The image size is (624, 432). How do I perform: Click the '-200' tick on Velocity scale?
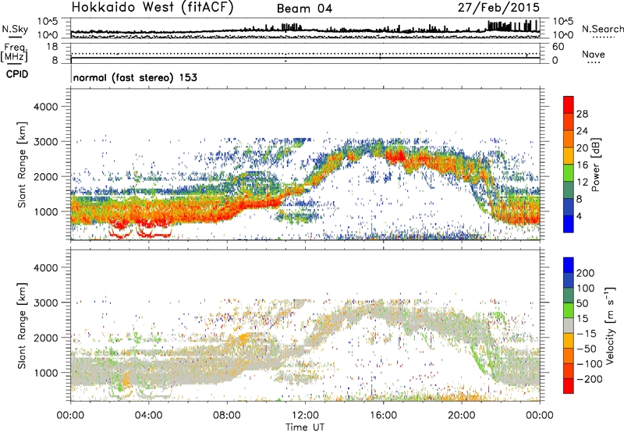coord(589,379)
